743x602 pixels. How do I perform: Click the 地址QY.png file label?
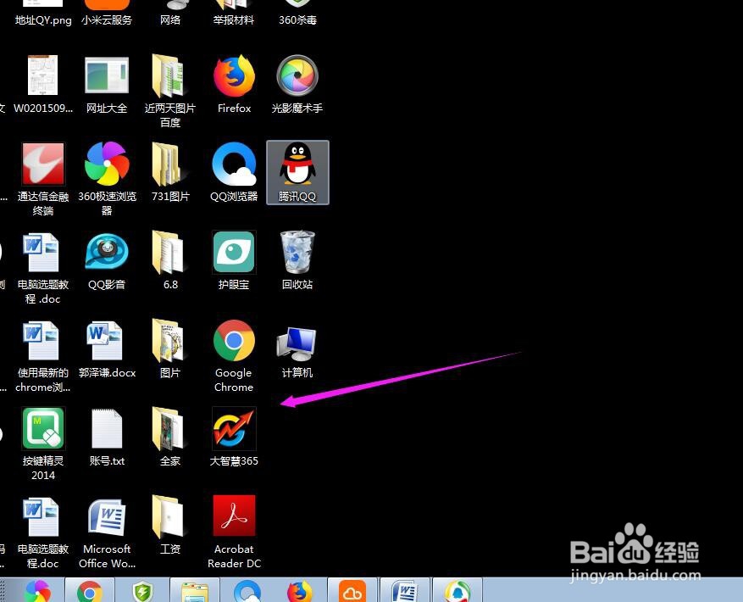tap(43, 20)
